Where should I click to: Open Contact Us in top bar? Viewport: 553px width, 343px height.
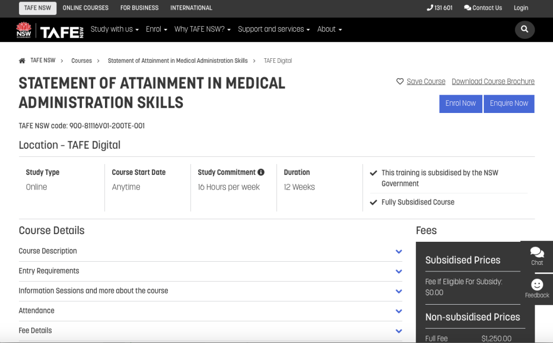point(483,8)
